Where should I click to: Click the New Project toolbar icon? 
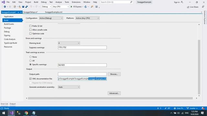click(15, 7)
